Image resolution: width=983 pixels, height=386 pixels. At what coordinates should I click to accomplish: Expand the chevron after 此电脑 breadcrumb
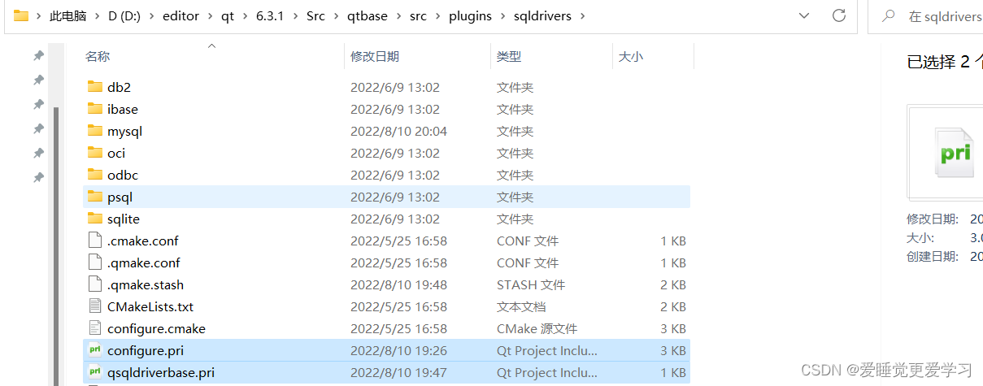(97, 15)
